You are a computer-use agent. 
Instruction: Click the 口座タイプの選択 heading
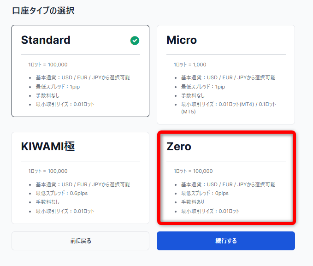point(43,11)
